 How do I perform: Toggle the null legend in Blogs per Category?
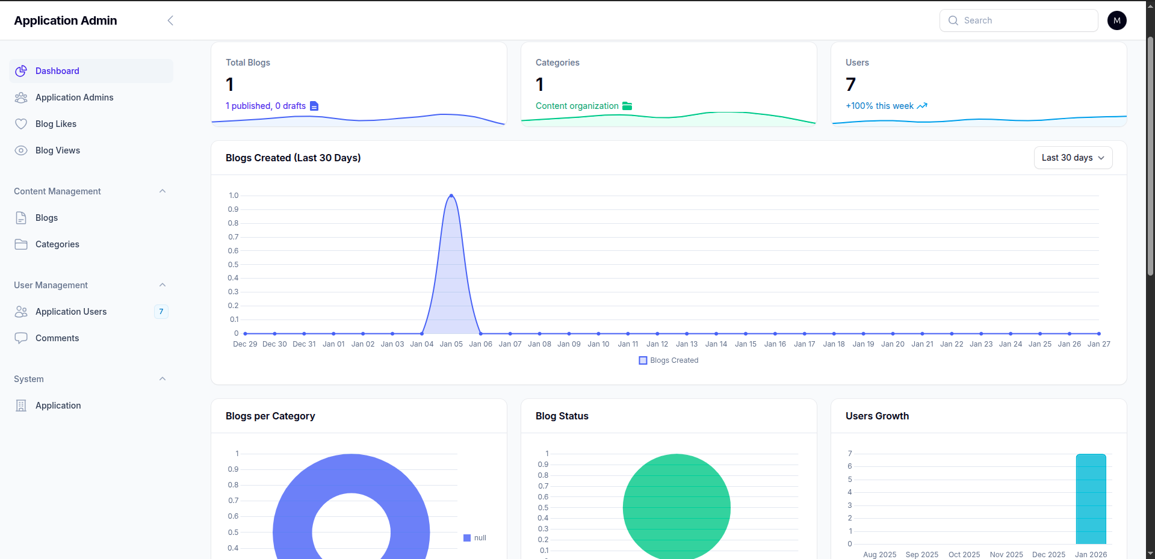coord(474,537)
